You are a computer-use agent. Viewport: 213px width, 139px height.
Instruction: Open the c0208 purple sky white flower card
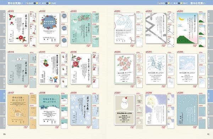click(x=156, y=110)
